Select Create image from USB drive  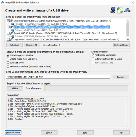point(8,59)
